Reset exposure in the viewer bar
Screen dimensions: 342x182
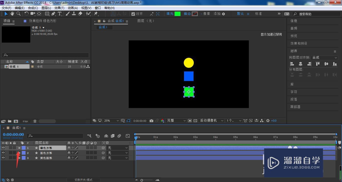pyautogui.click(x=268, y=121)
